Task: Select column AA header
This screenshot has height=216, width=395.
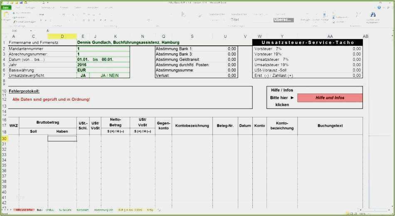Action: [330, 36]
